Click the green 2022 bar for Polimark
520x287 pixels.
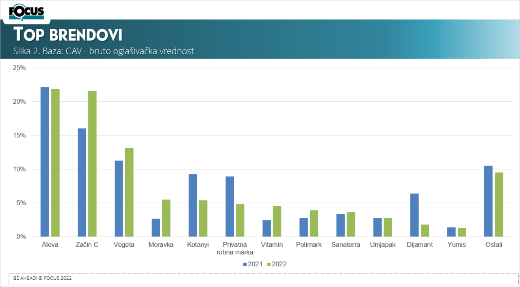point(314,224)
